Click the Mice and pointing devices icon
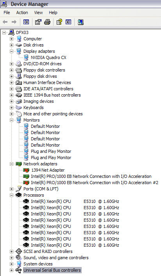The width and height of the screenshot is (161, 276). [x=19, y=114]
